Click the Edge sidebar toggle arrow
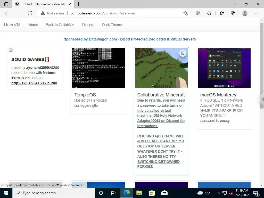 (x=262, y=99)
